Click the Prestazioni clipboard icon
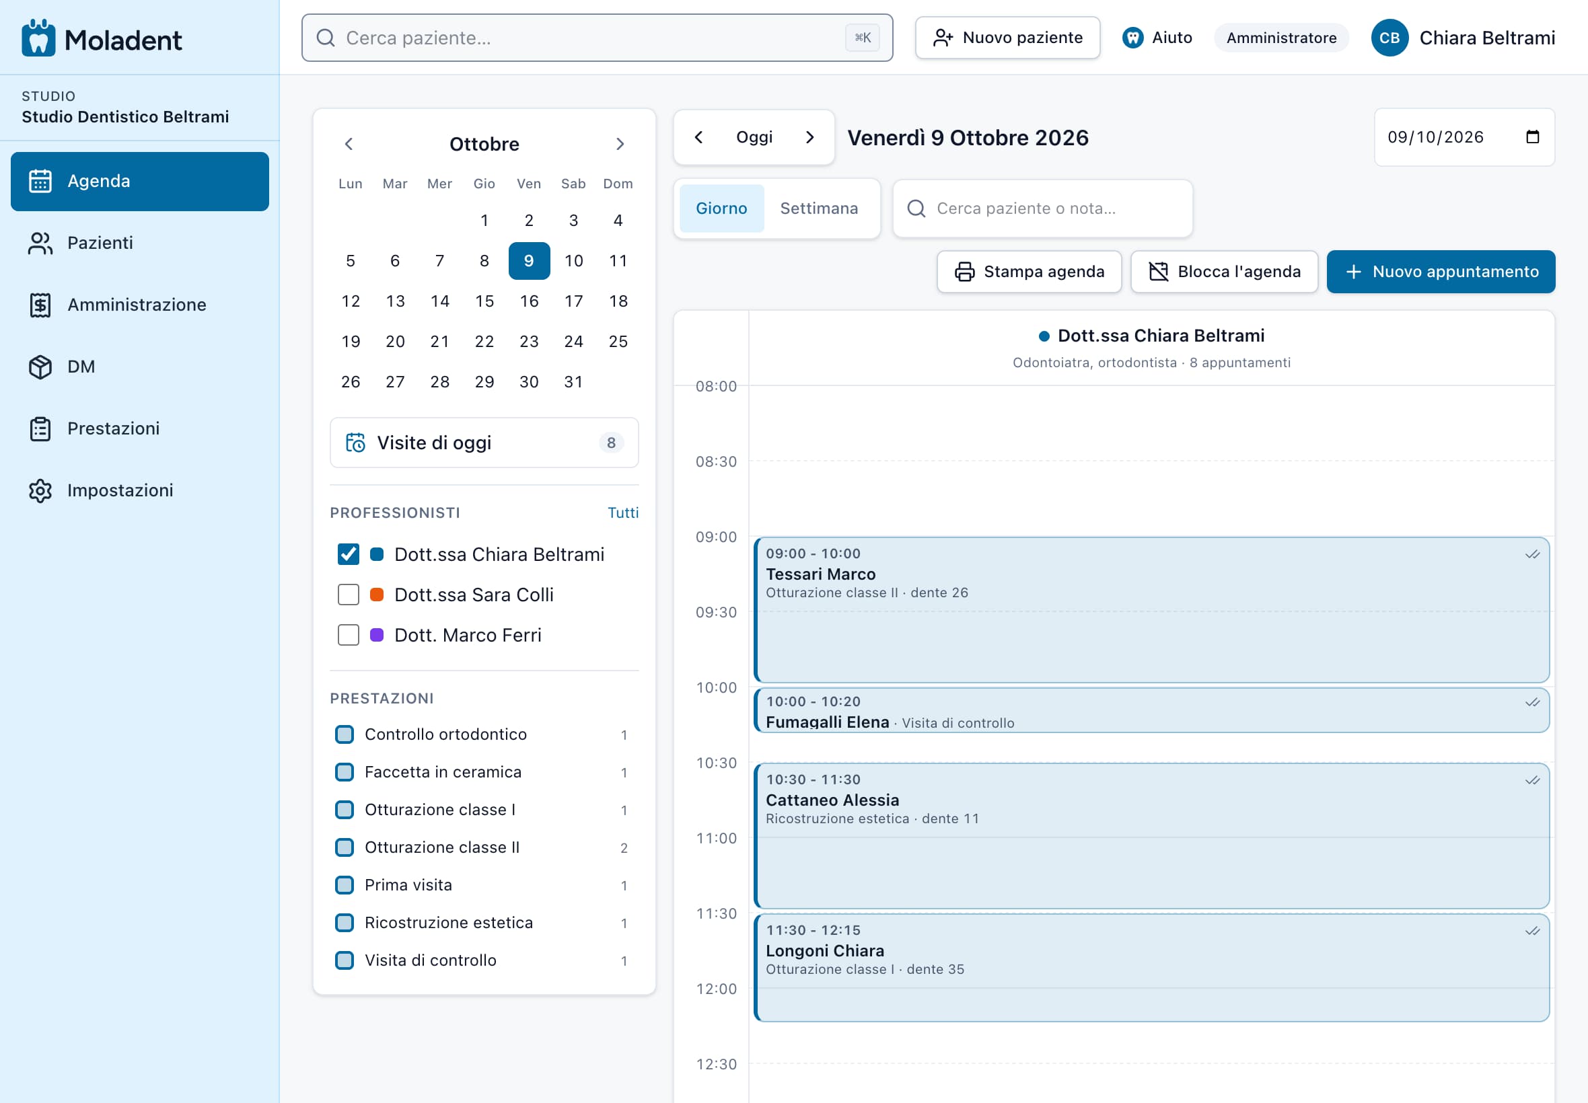 pyautogui.click(x=40, y=428)
